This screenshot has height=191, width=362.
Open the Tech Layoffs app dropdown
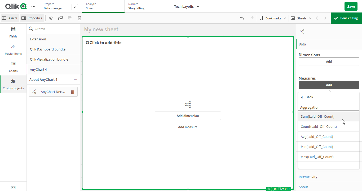point(187,6)
